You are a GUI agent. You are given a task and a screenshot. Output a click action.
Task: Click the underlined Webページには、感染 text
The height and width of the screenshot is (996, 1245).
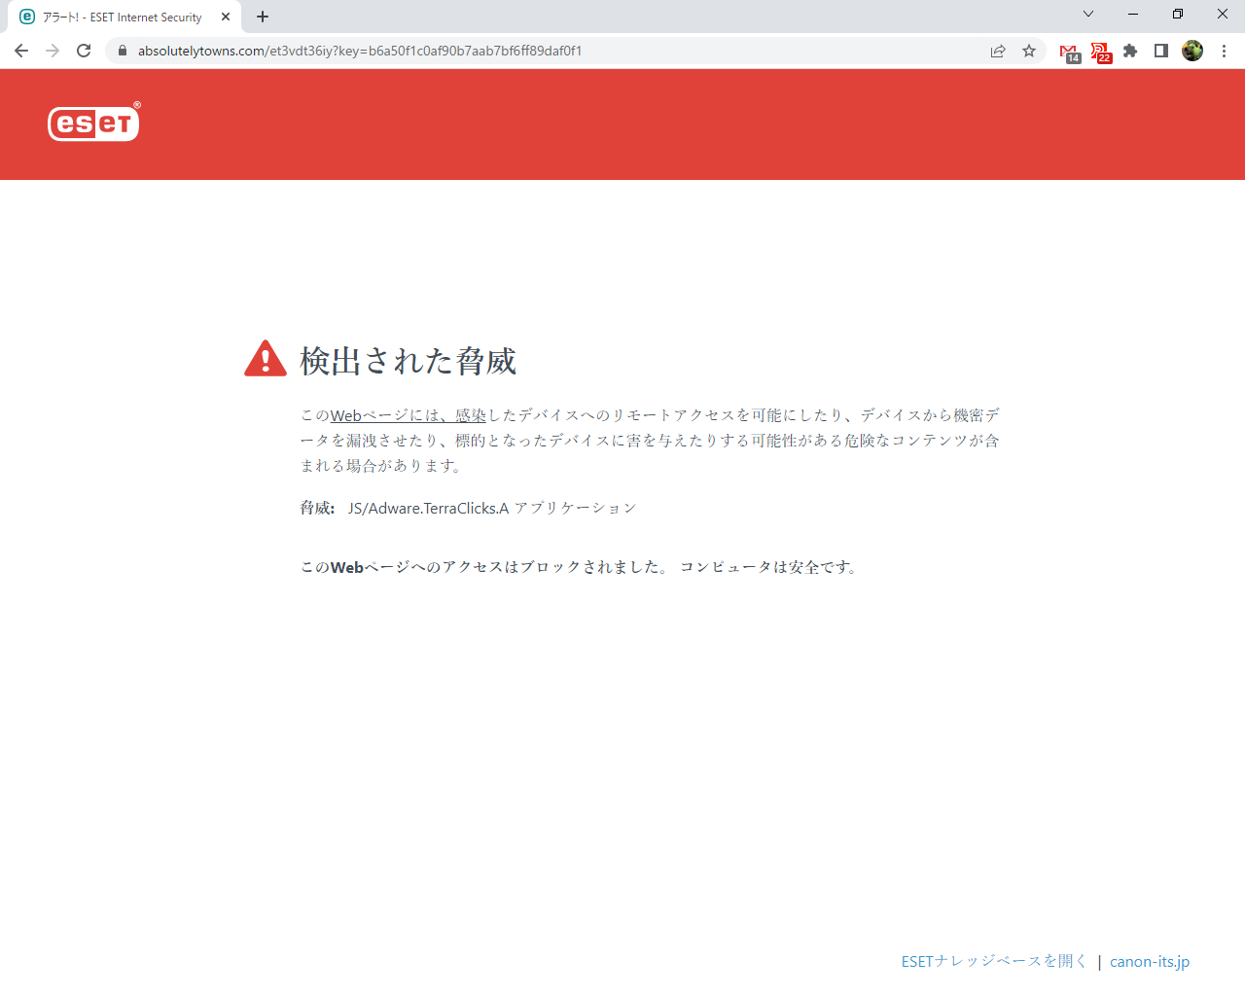pos(408,415)
